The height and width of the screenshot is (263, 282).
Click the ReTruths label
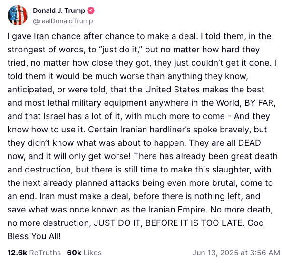[x=45, y=253]
